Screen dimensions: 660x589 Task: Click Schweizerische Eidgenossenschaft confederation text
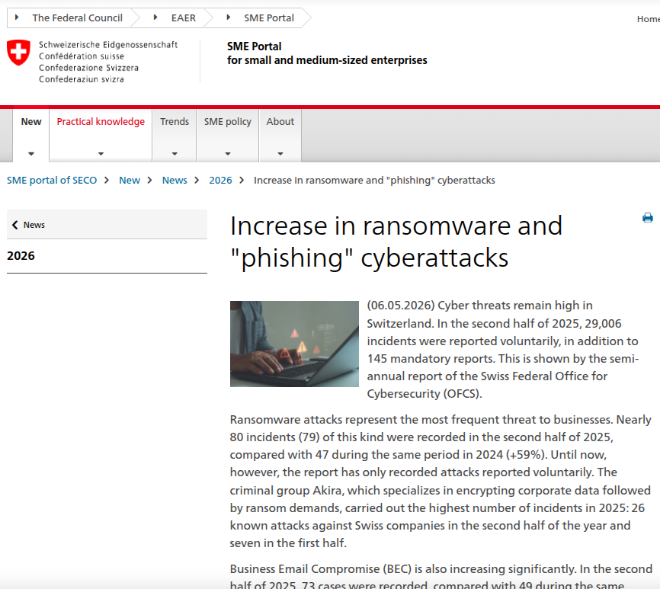coord(108,45)
